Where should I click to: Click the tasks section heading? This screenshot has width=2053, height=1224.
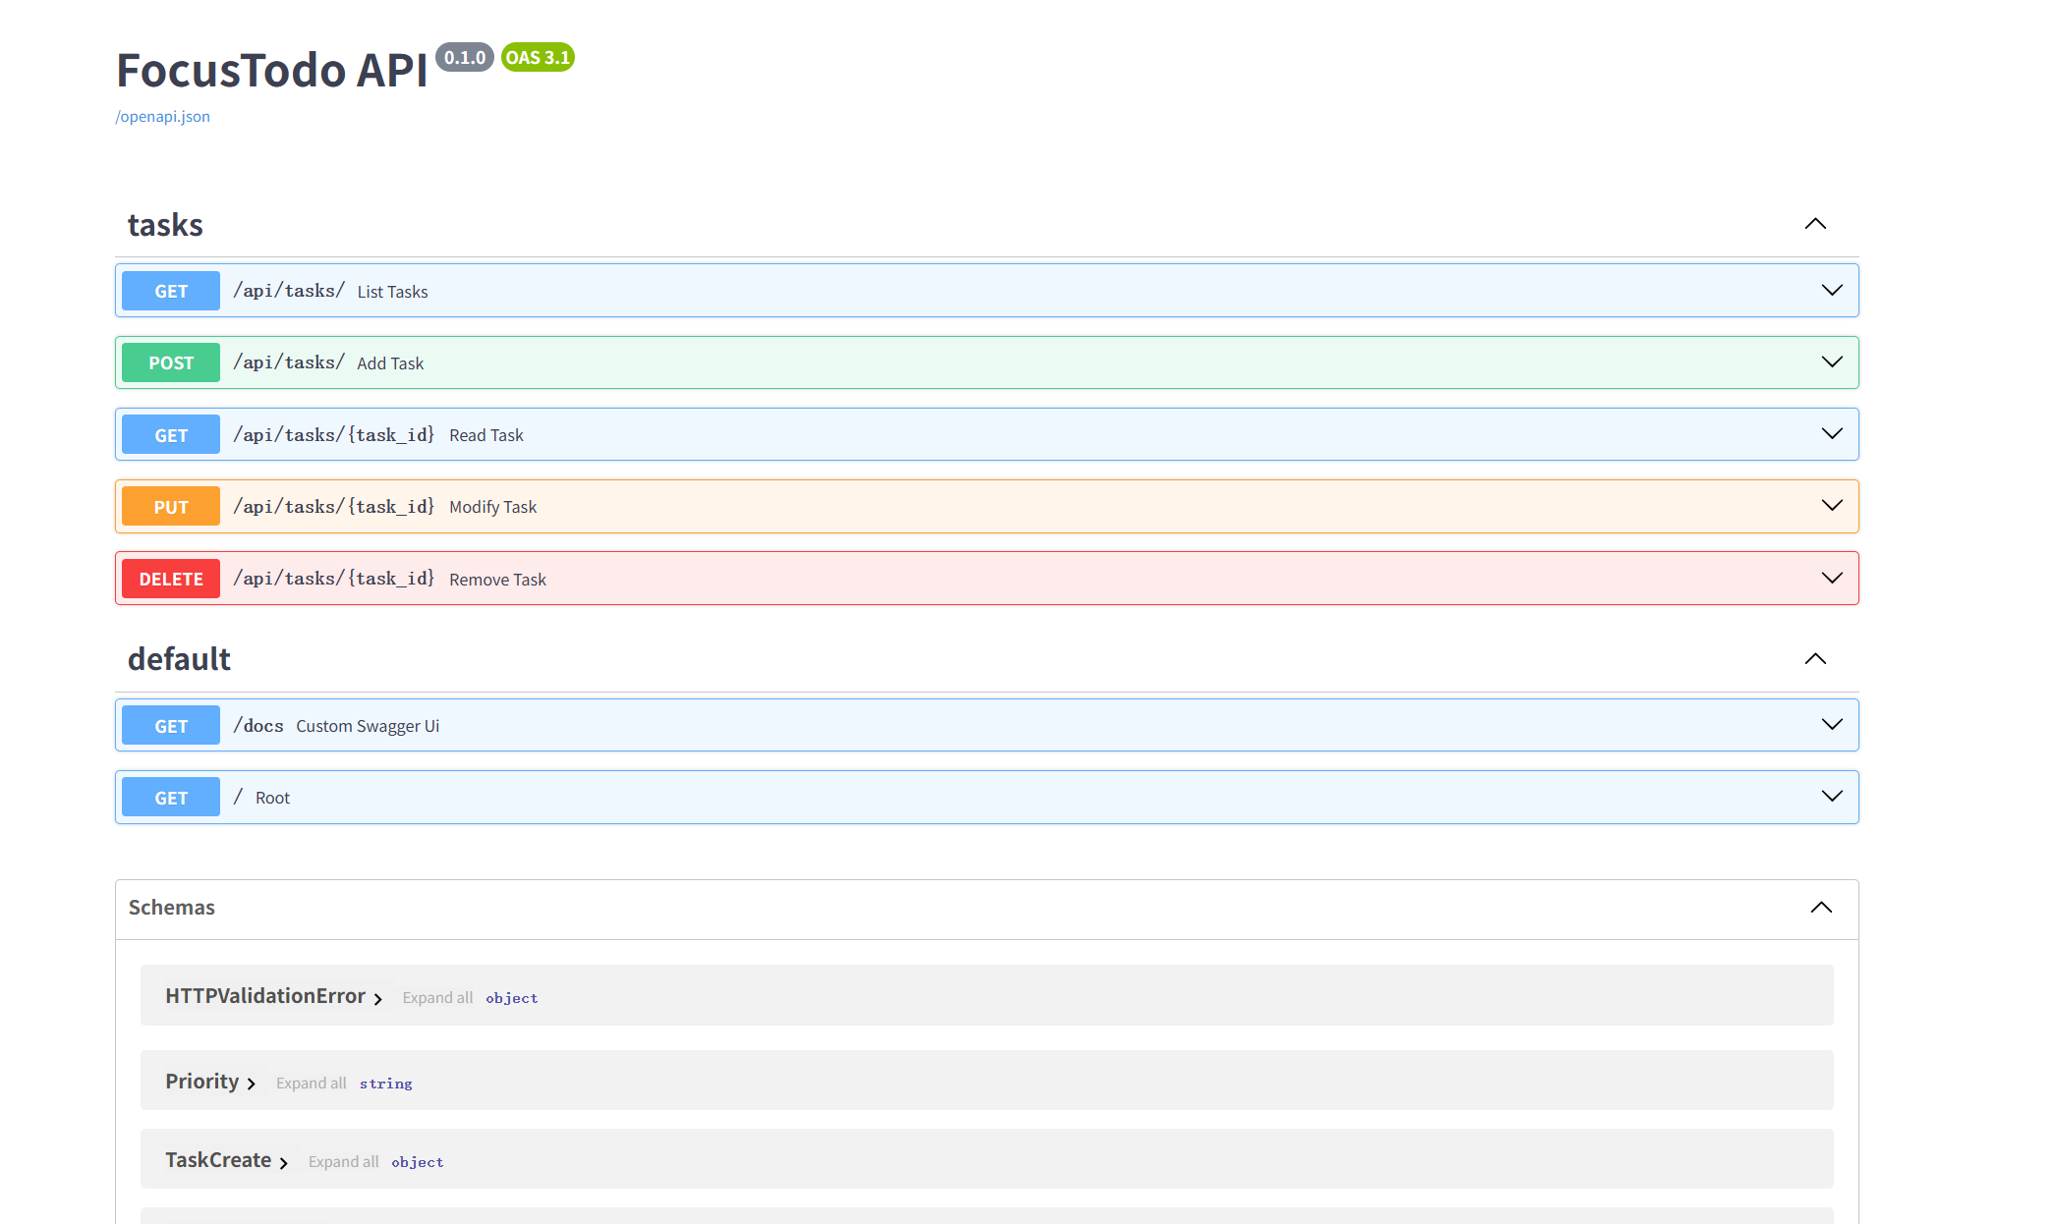165,225
